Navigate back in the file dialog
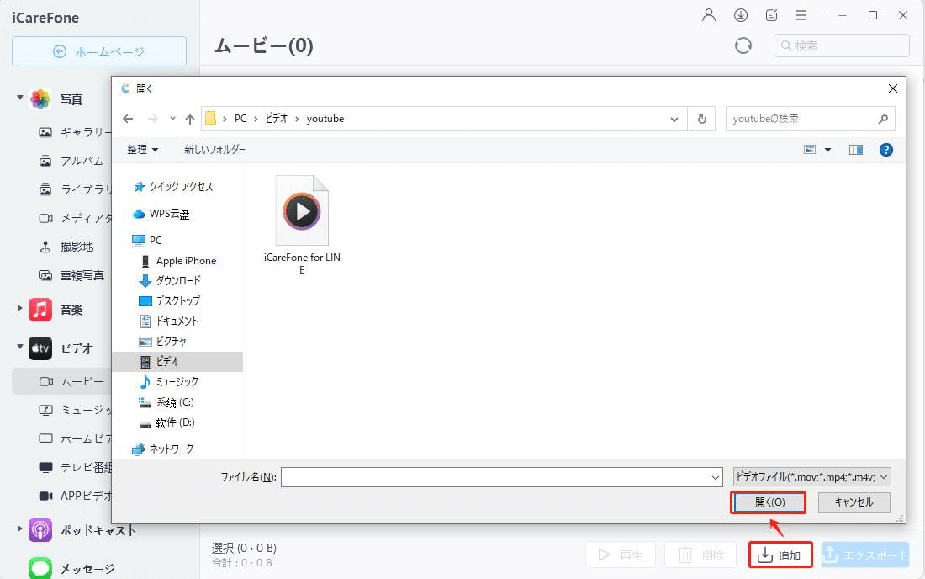Screen dimensions: 925x579 click(x=128, y=119)
